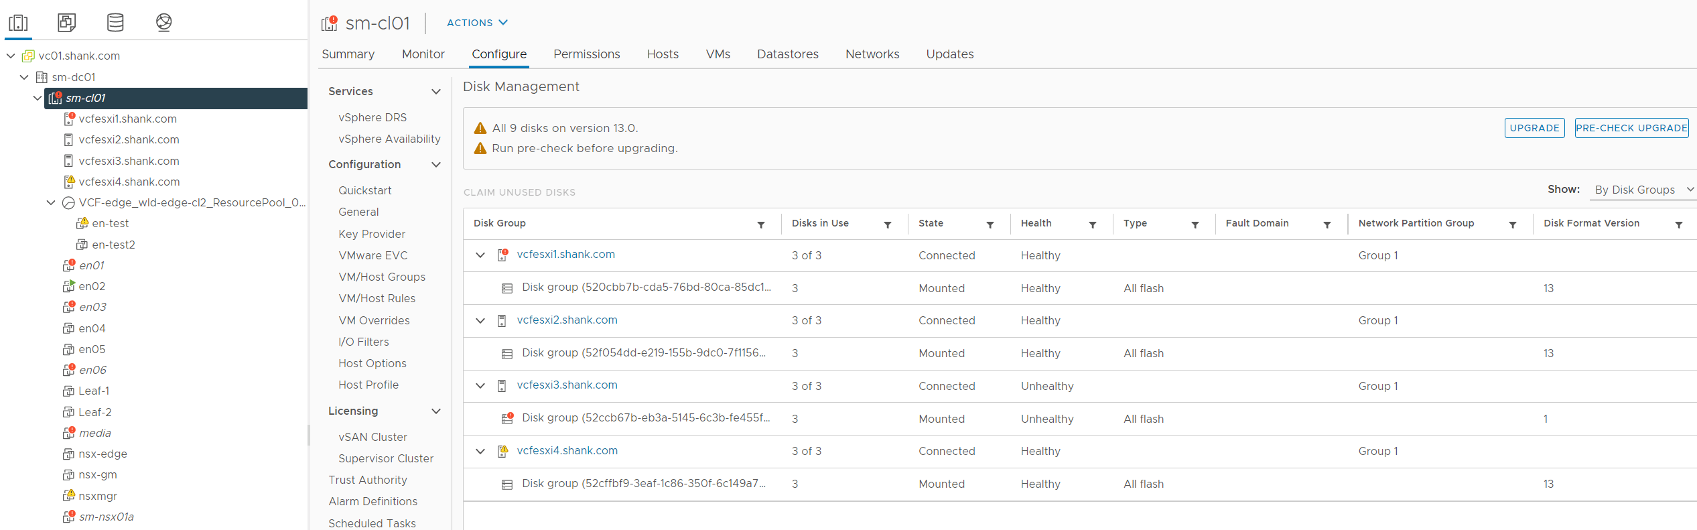Open the Storage inventory view icon
Screen dimensions: 1697x530
click(x=115, y=22)
